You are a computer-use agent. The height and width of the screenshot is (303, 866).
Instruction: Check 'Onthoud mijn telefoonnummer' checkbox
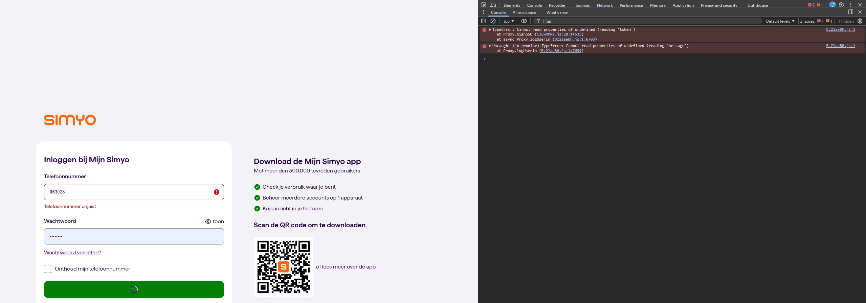[x=48, y=269]
